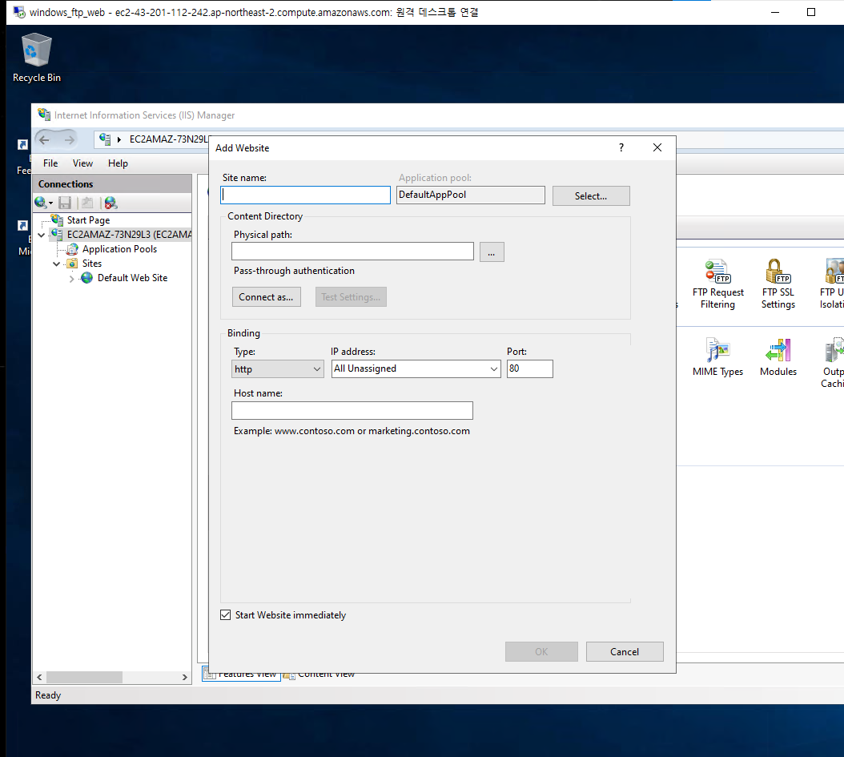Image resolution: width=844 pixels, height=757 pixels.
Task: Click the Connections scrollbar right arrow
Action: (185, 678)
